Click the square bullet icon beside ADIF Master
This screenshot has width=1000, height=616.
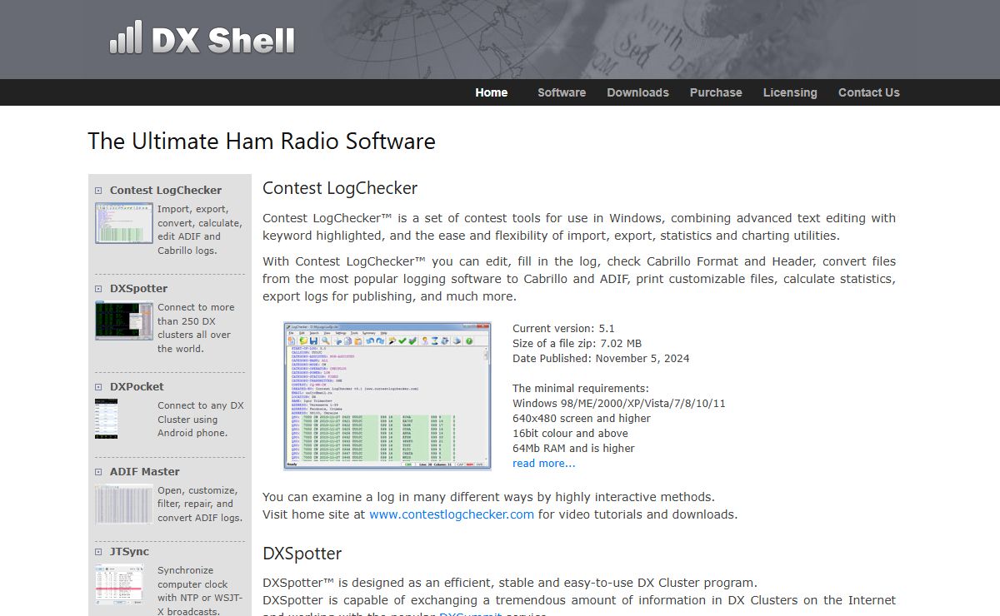coord(98,472)
